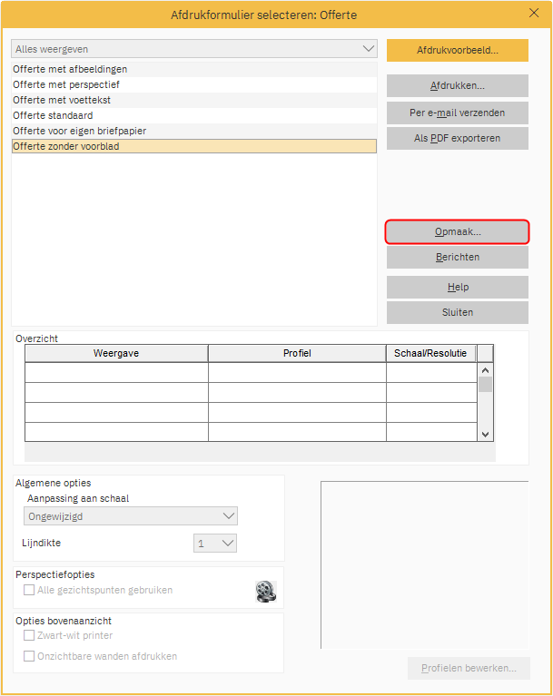Select Offerte met afbeeldingen
Screen dimensions: 553x696
pyautogui.click(x=194, y=69)
